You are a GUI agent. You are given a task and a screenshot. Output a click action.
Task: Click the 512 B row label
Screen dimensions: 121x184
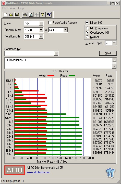(10, 81)
